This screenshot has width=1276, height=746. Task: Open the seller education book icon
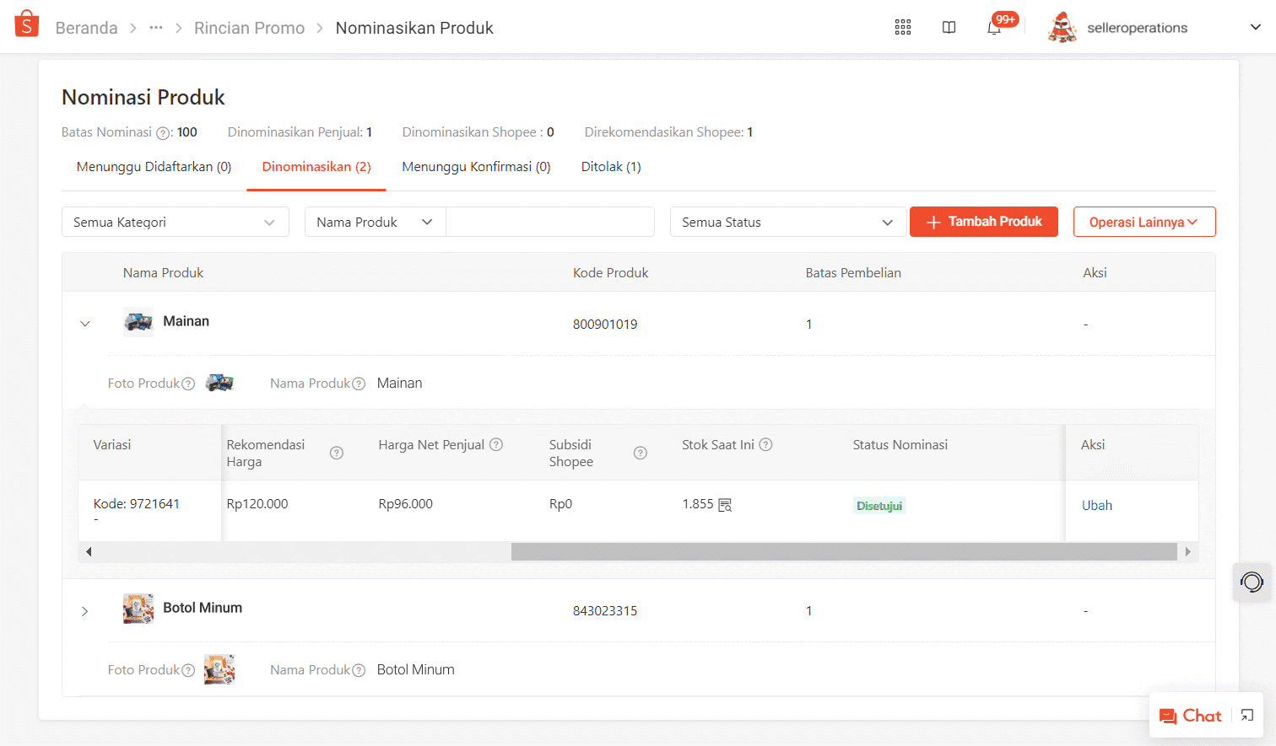click(949, 28)
